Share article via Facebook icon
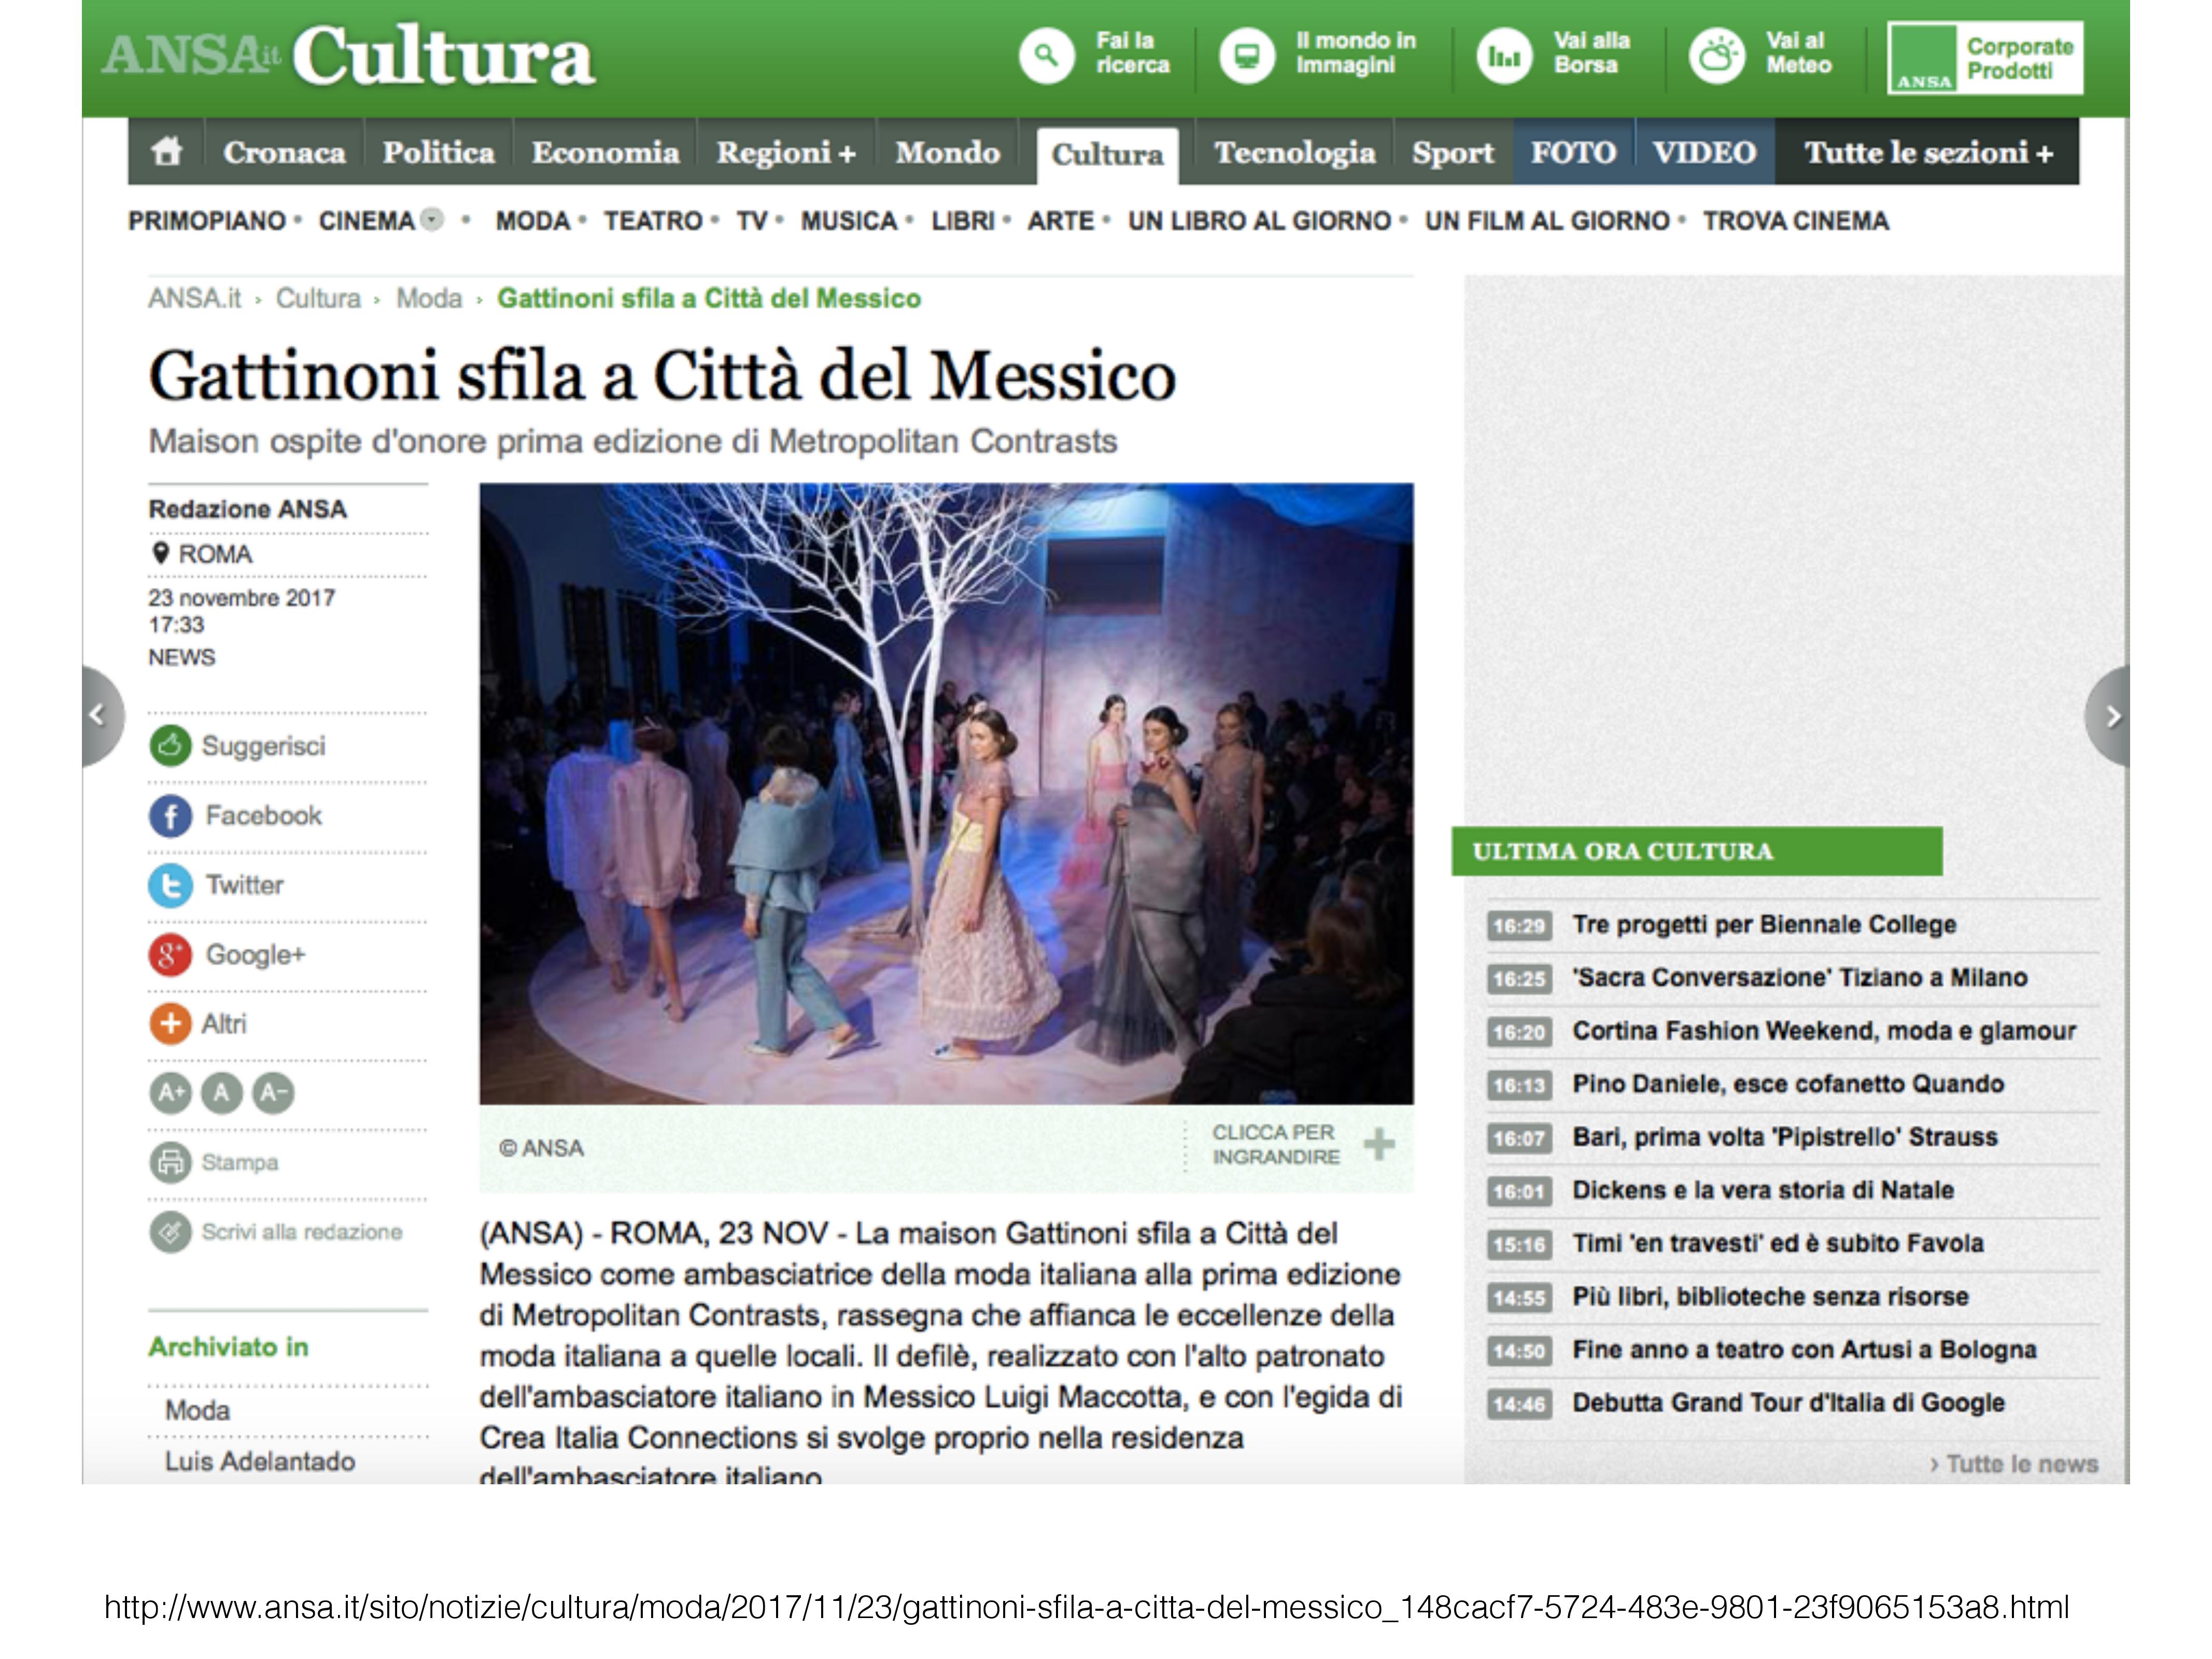Screen dimensions: 2212x1659 170,816
